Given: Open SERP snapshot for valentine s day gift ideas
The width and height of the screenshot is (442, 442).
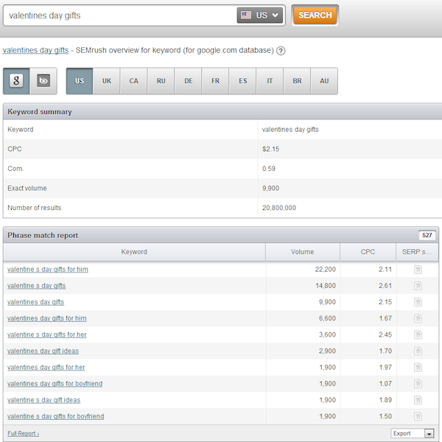Looking at the screenshot, I should click(x=418, y=400).
